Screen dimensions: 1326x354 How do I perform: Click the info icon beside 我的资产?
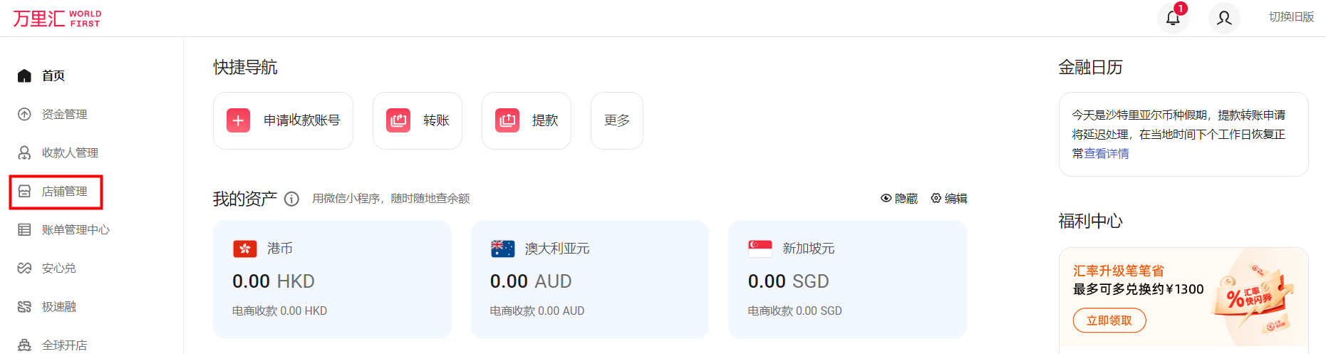[291, 199]
